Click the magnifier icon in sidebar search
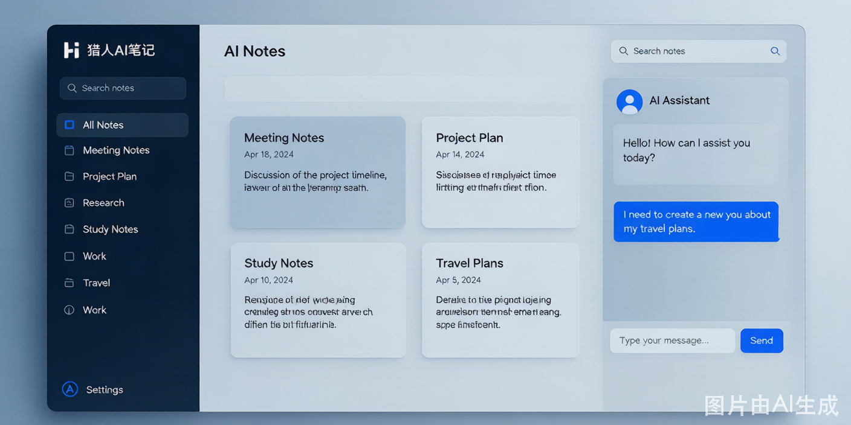This screenshot has height=425, width=851. point(72,88)
